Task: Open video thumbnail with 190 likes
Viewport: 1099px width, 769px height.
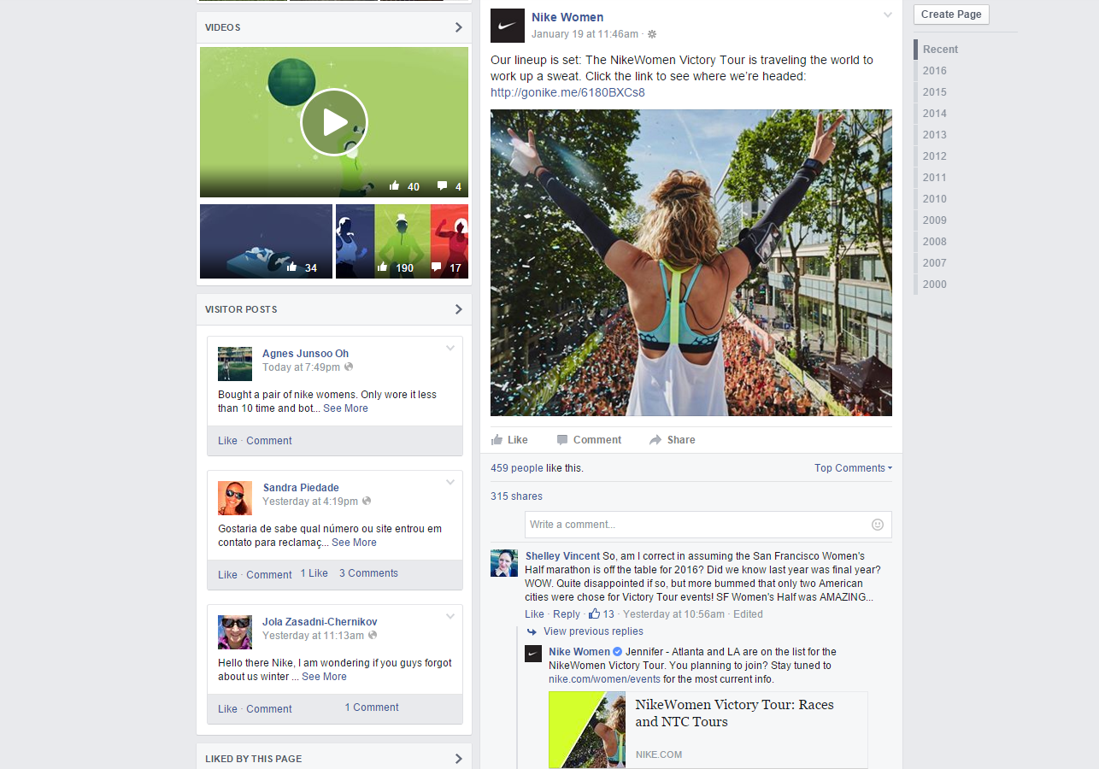Action: pyautogui.click(x=402, y=241)
